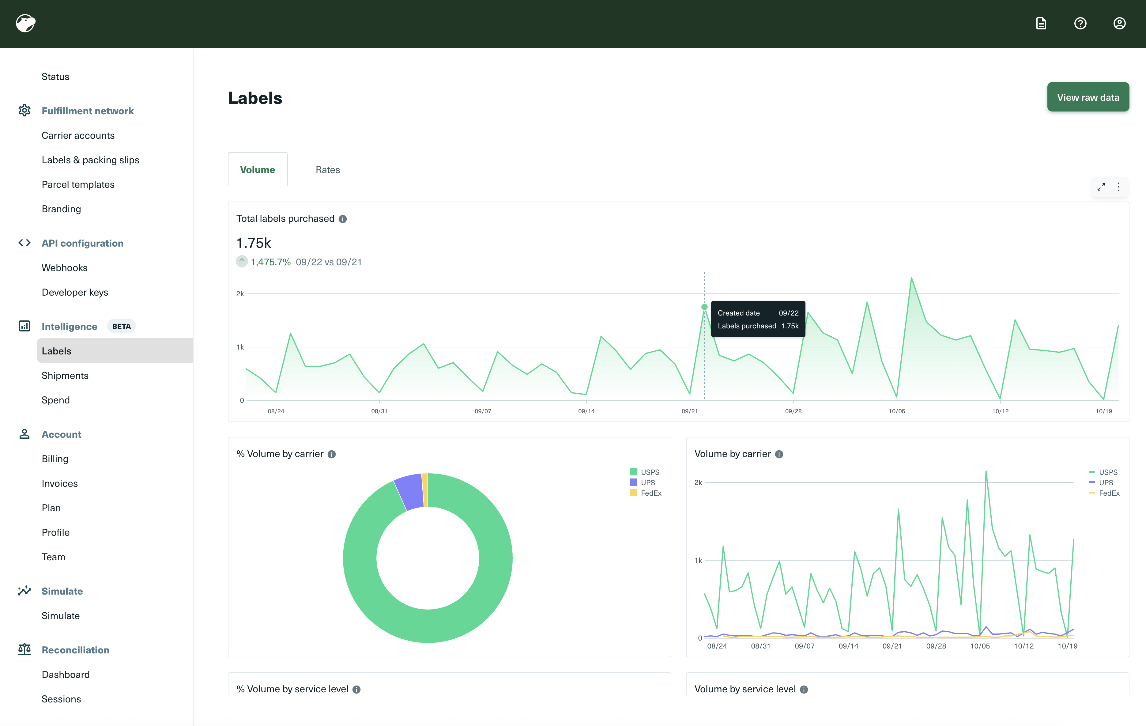Click info icon beside Volume by service level
Viewport: 1146px width, 726px height.
pyautogui.click(x=804, y=689)
